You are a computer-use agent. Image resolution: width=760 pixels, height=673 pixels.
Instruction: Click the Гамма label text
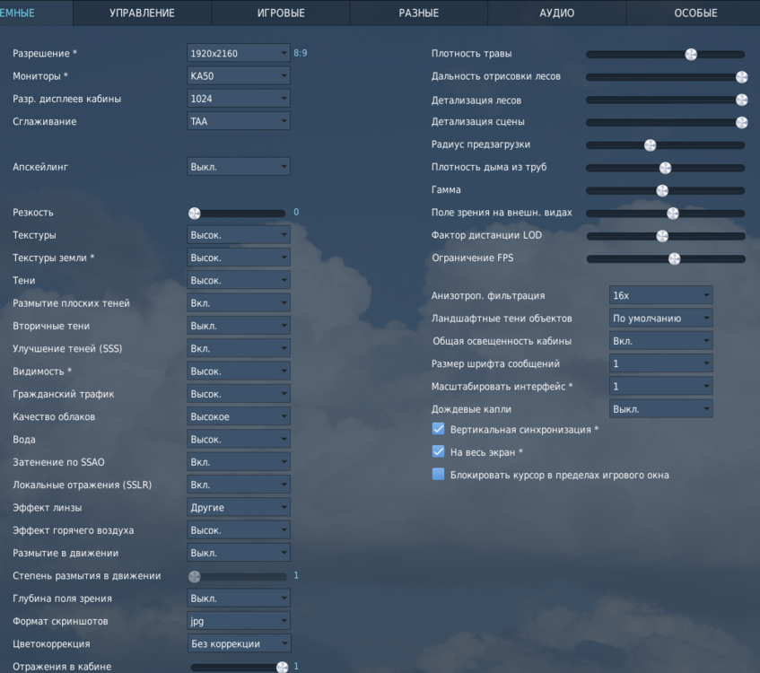(x=446, y=189)
